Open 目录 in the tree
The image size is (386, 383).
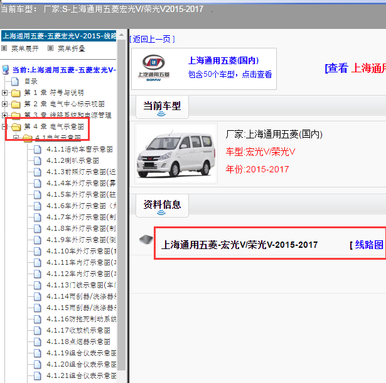pyautogui.click(x=31, y=81)
